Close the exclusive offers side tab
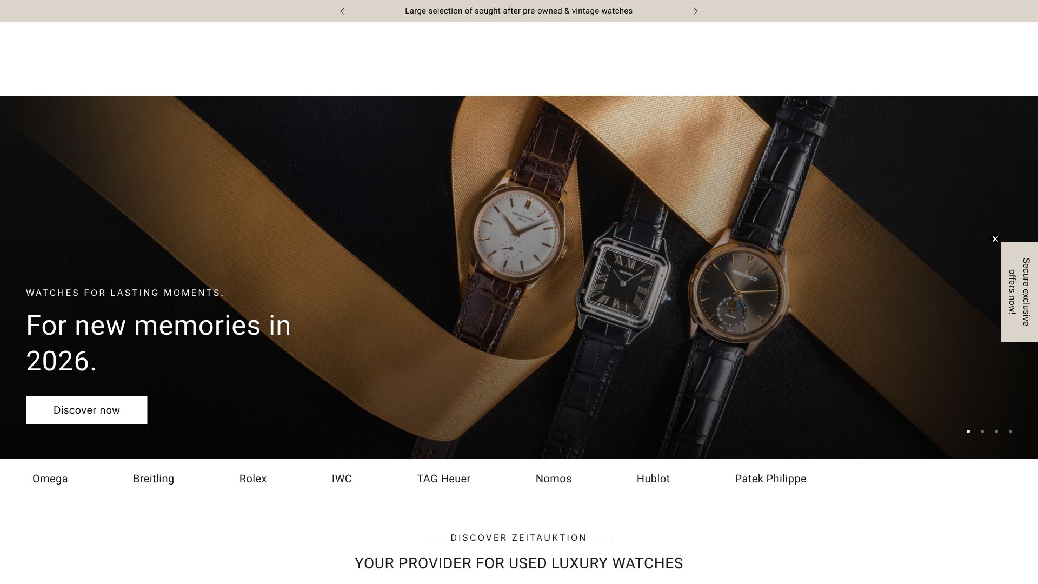 click(x=995, y=239)
